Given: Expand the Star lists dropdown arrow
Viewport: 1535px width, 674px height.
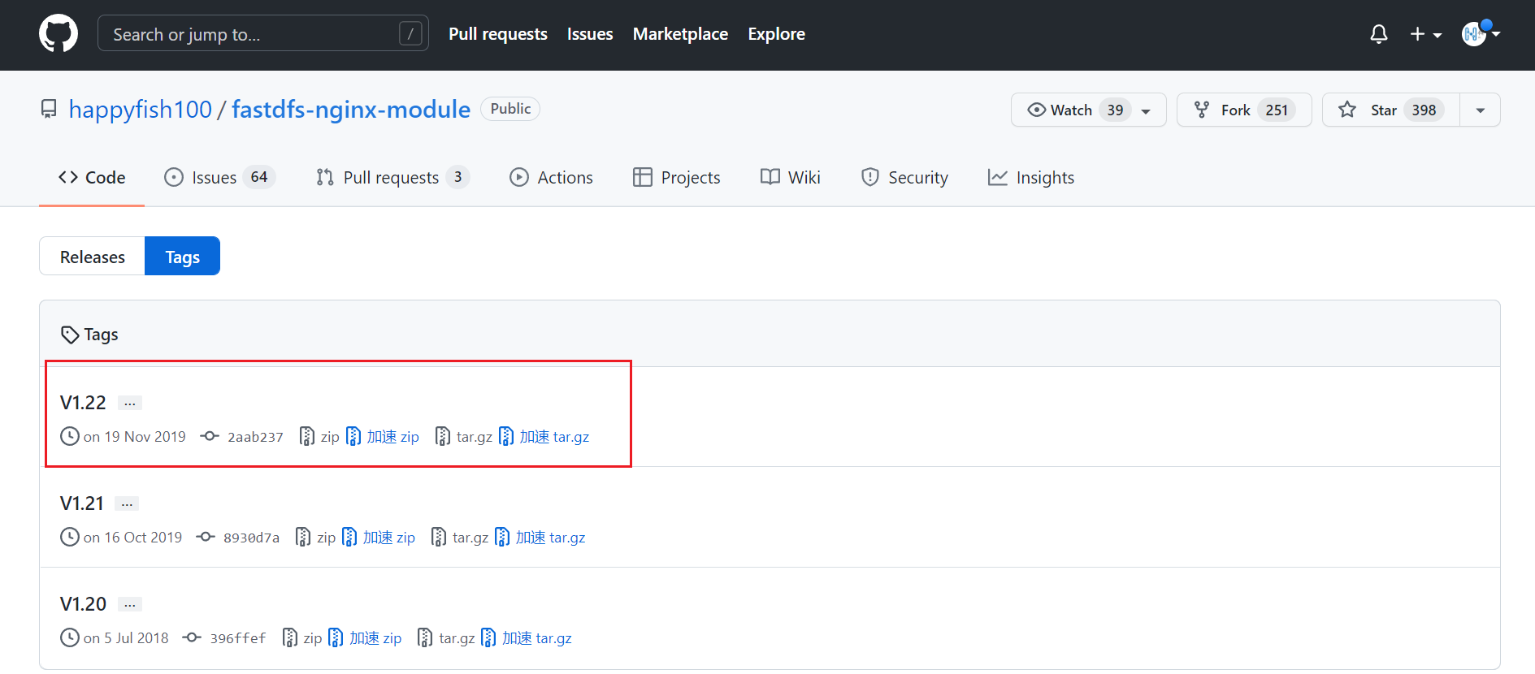Looking at the screenshot, I should [1481, 110].
